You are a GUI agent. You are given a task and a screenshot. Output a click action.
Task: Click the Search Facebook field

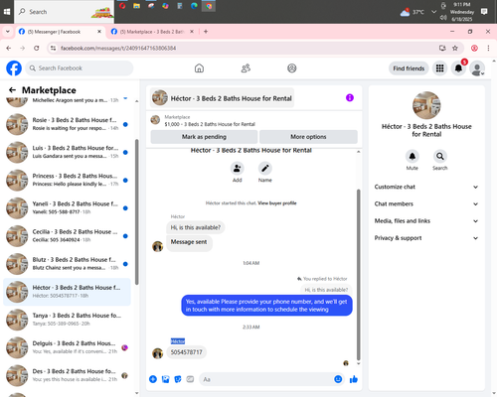(x=80, y=68)
